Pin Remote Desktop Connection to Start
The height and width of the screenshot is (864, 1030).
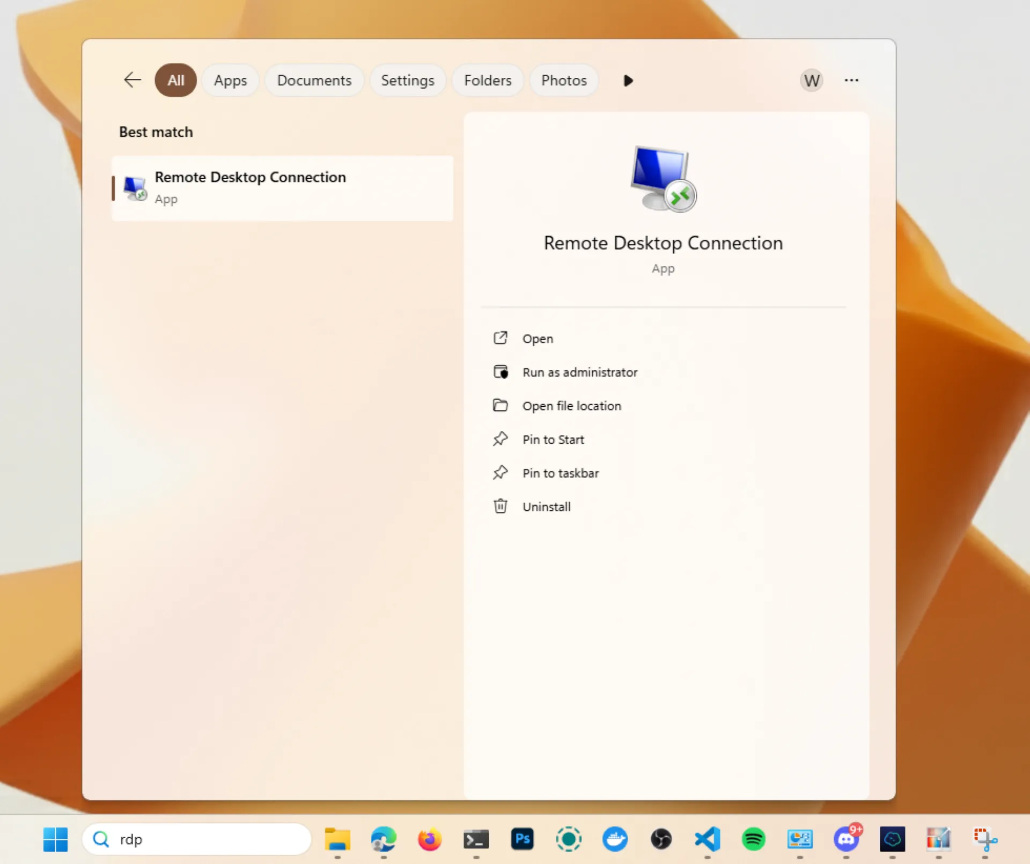click(553, 439)
